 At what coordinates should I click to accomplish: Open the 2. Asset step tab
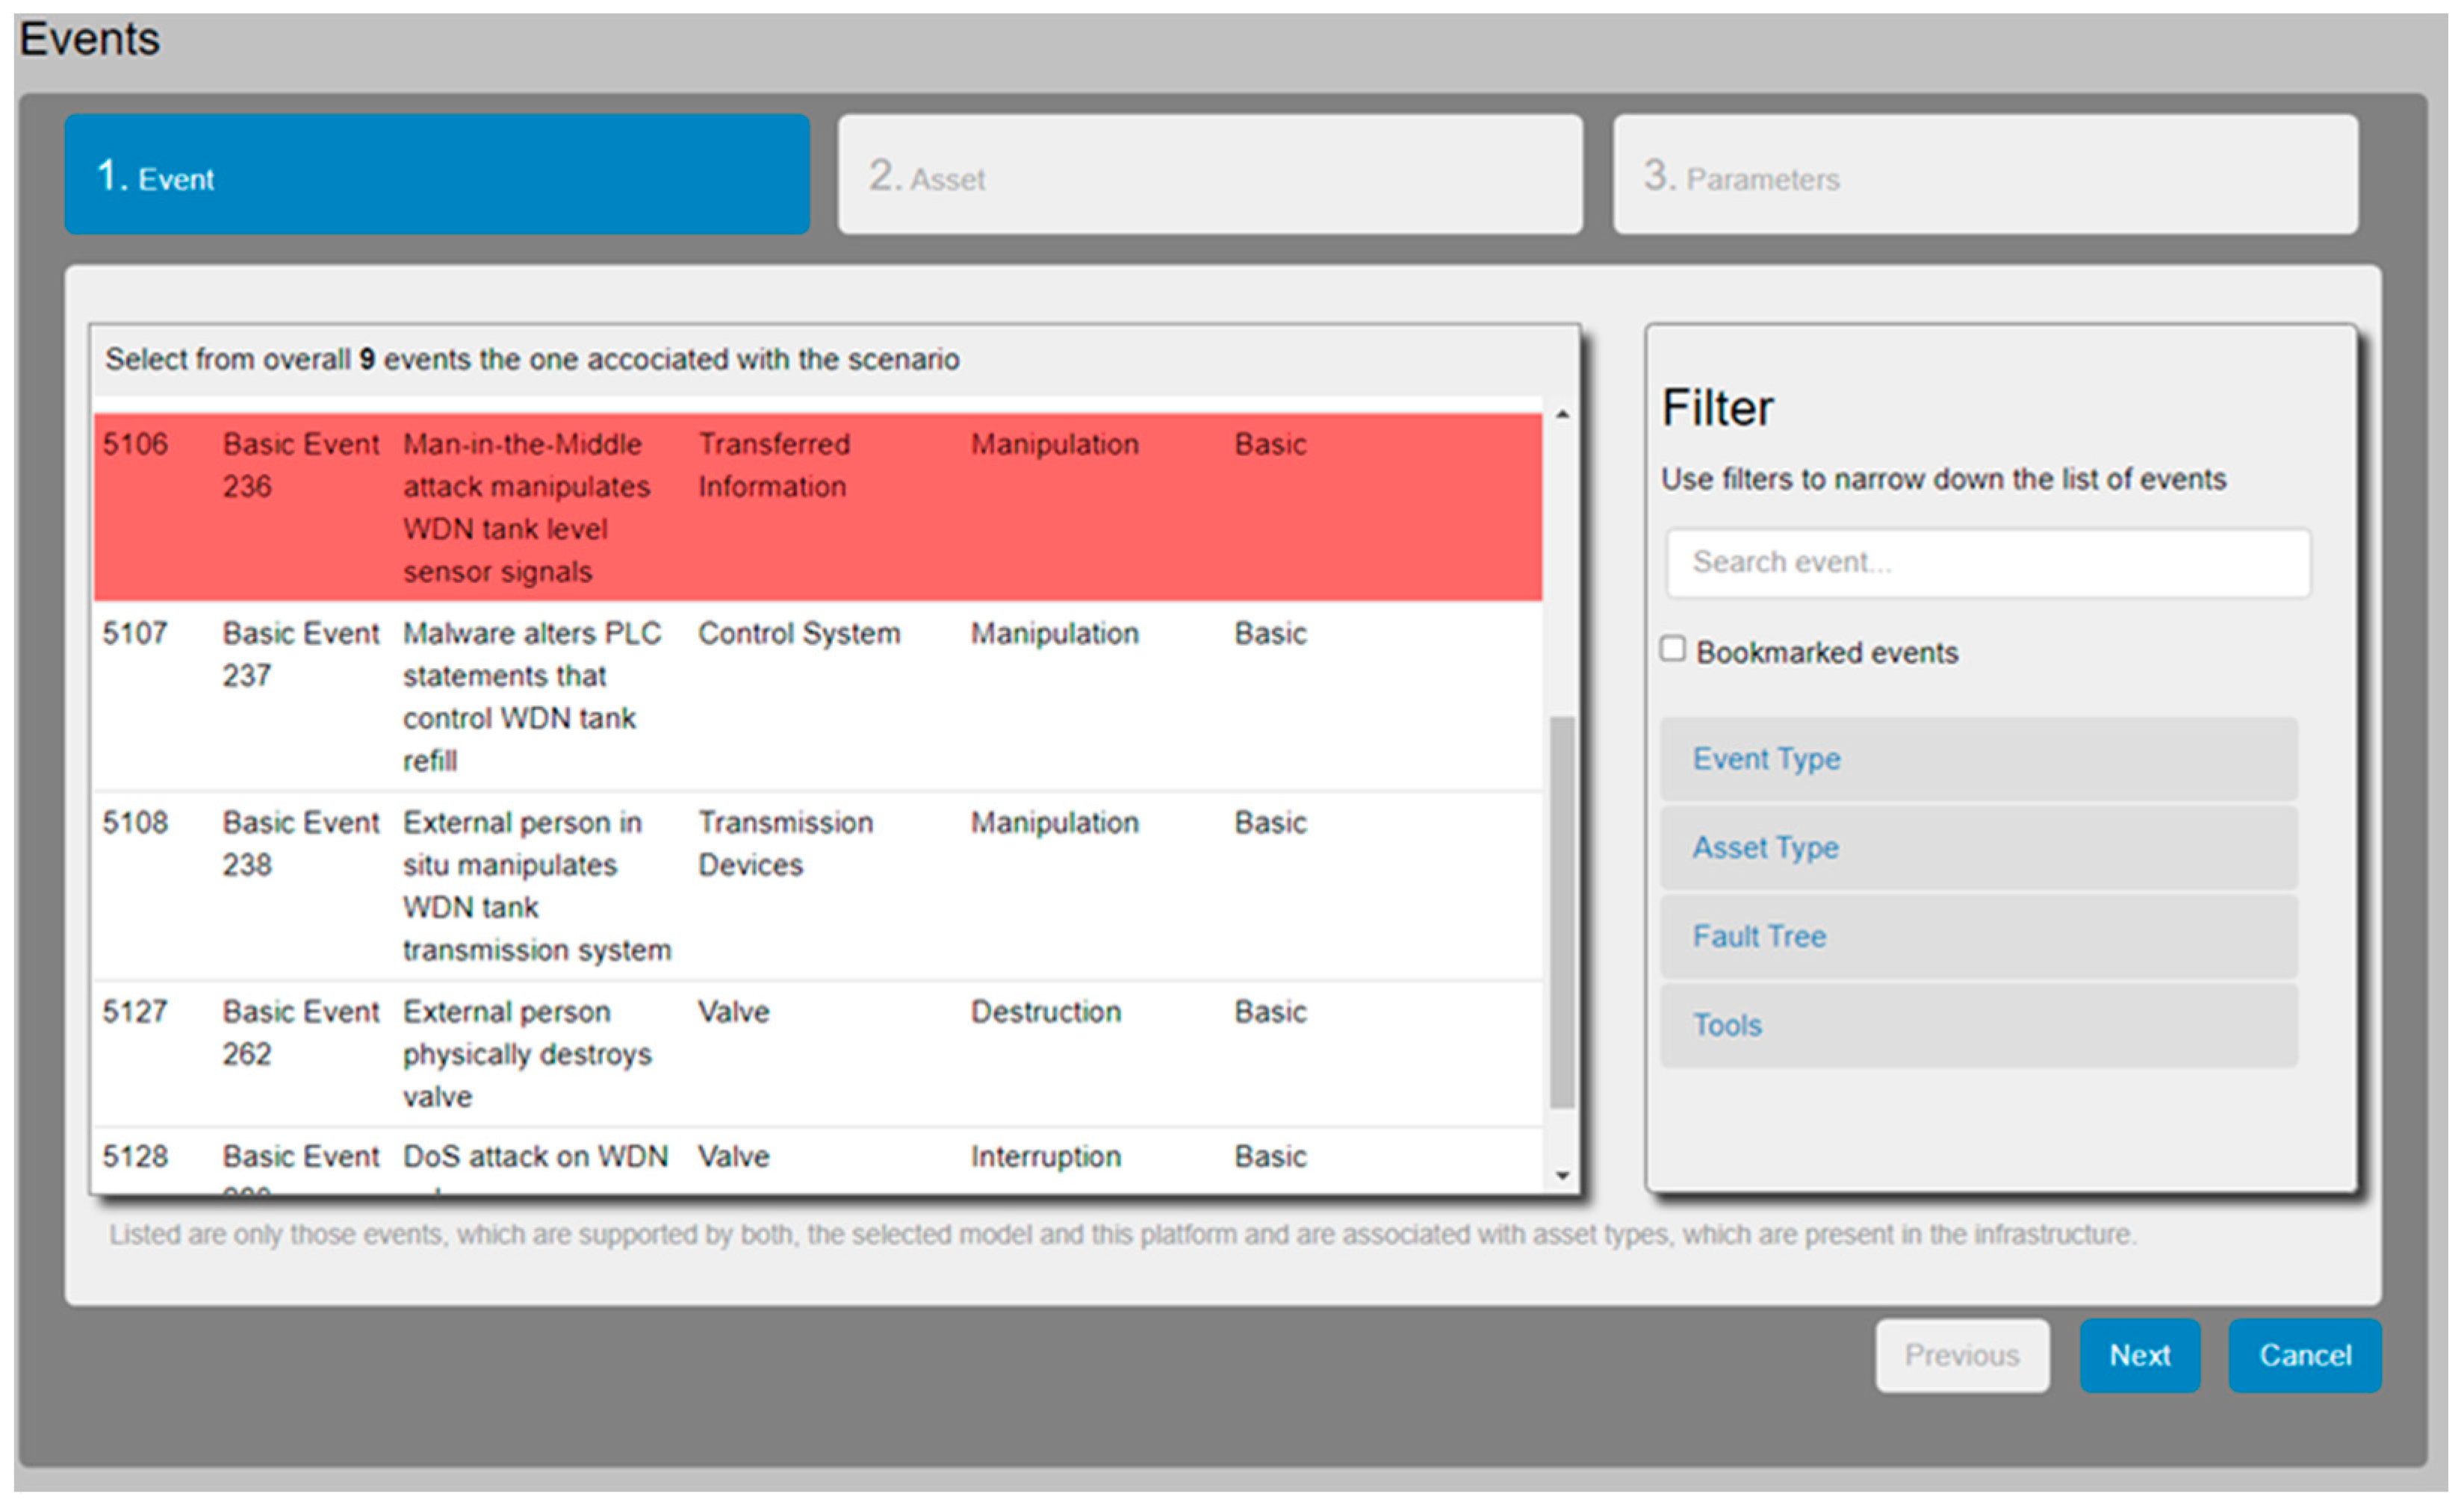coord(1210,175)
